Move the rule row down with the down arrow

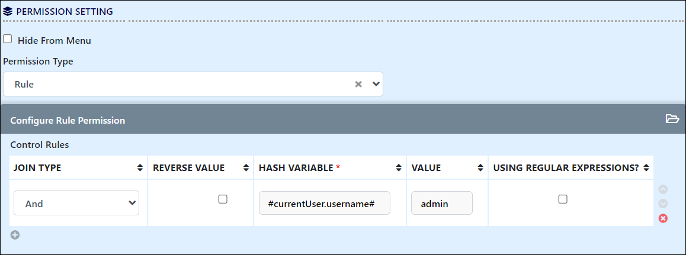point(663,204)
